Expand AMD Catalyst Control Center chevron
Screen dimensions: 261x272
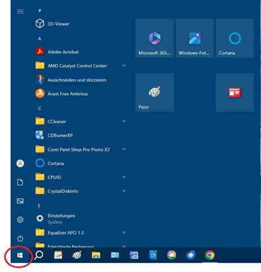point(124,66)
